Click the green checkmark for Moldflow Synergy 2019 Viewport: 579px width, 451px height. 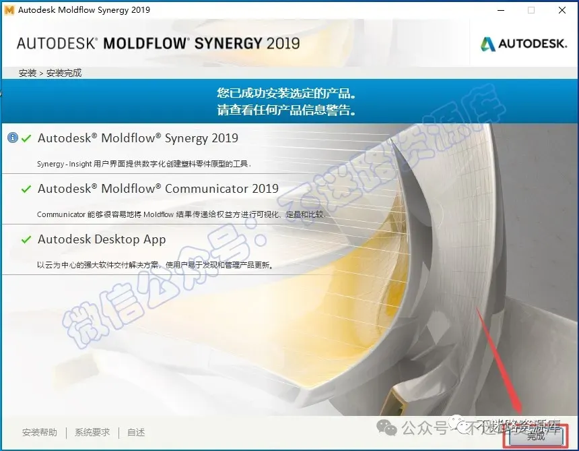pyautogui.click(x=26, y=139)
